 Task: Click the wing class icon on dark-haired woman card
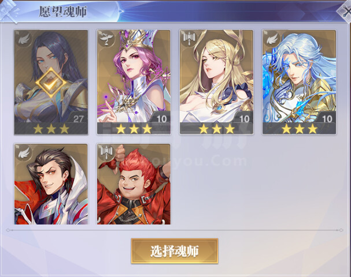(x=24, y=39)
